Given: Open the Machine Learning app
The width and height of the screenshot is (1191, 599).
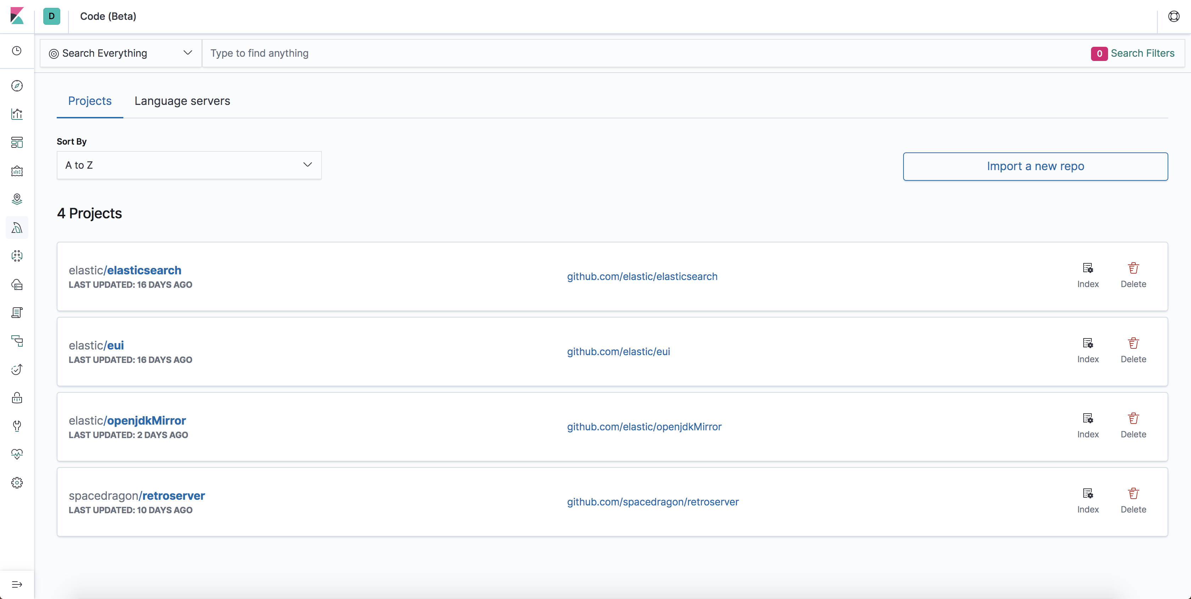Looking at the screenshot, I should pyautogui.click(x=17, y=256).
